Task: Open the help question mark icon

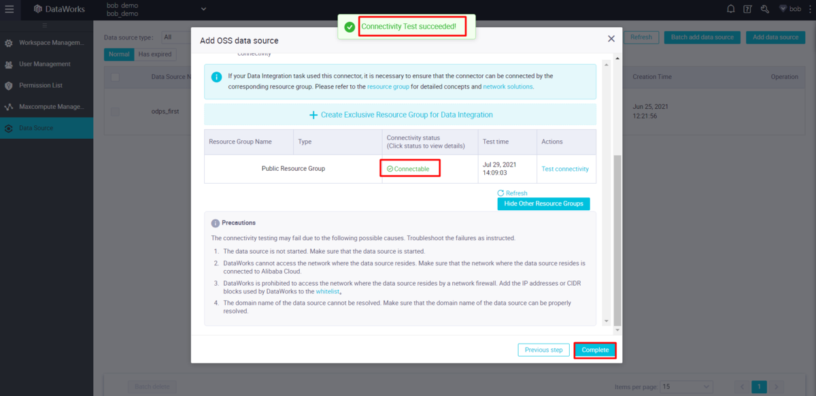Action: 748,9
